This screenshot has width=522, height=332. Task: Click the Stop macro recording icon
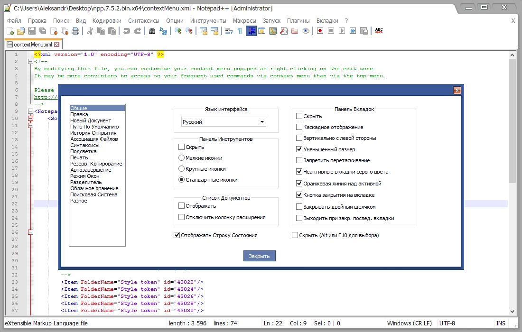331,31
